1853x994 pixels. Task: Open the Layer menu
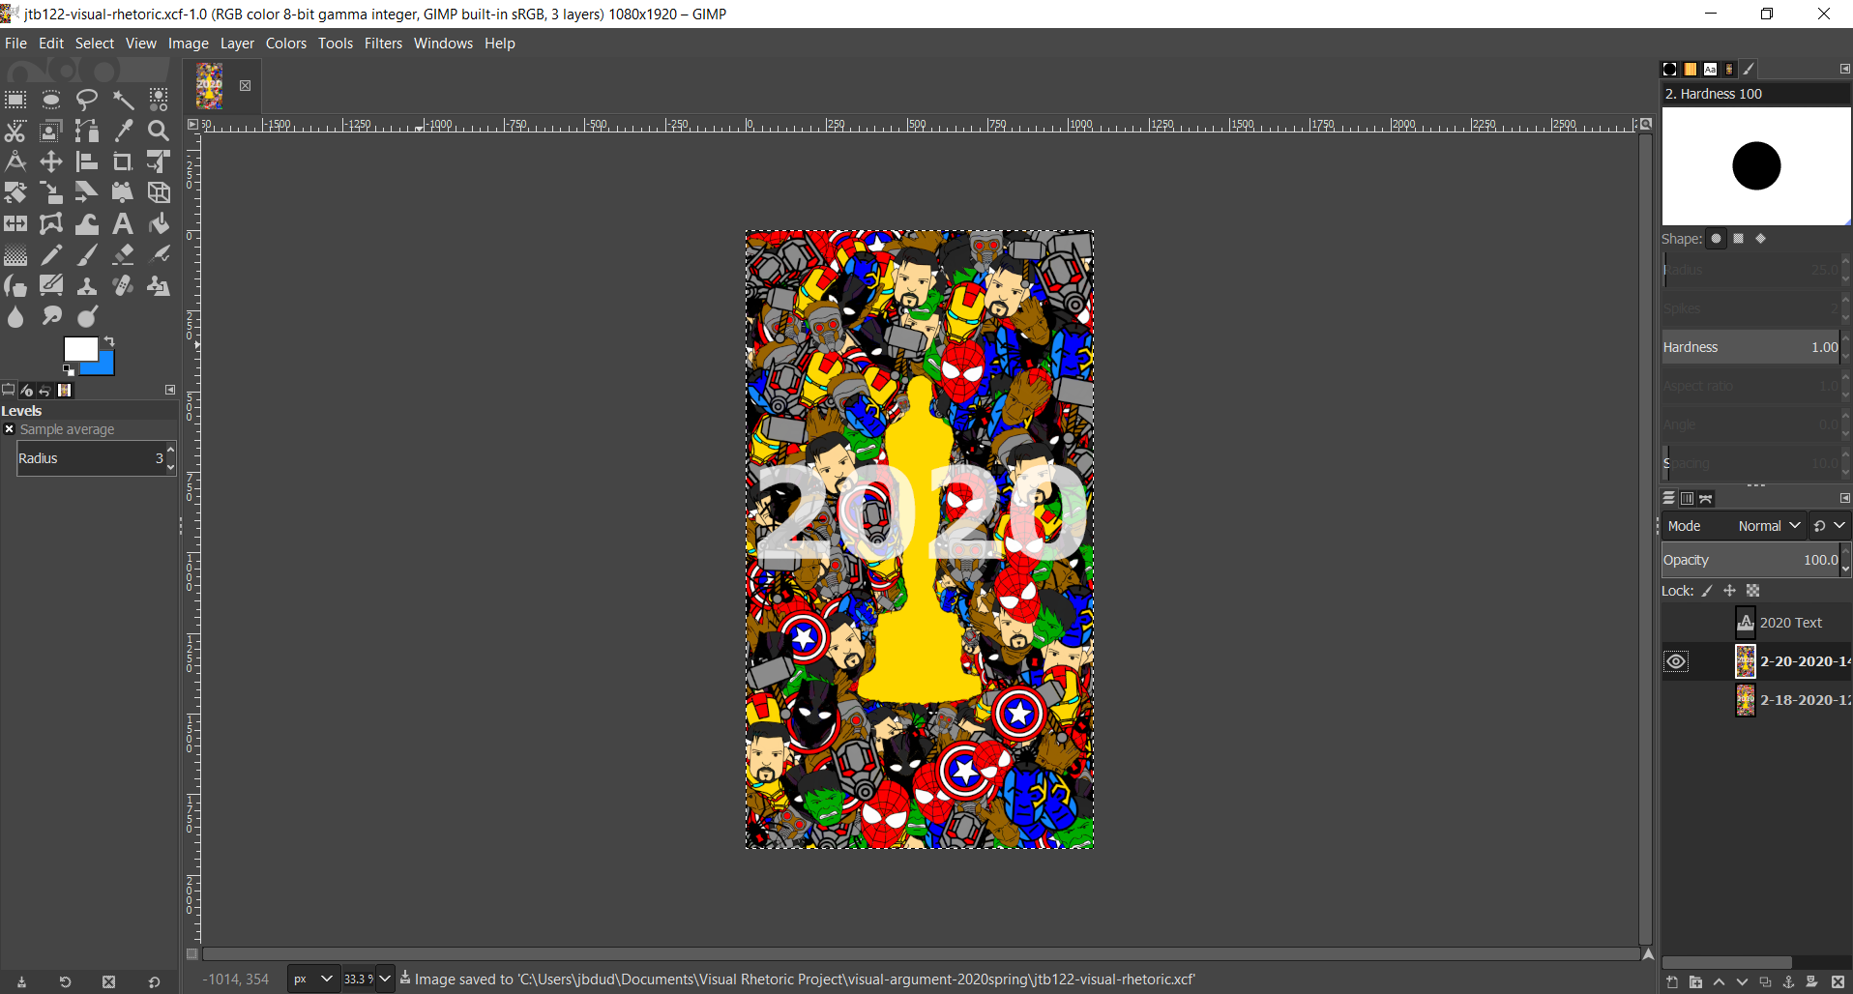[x=237, y=44]
